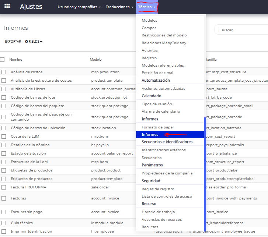This screenshot has width=268, height=237.
Task: Open Imprimir Identificación record
Action: click(31, 231)
